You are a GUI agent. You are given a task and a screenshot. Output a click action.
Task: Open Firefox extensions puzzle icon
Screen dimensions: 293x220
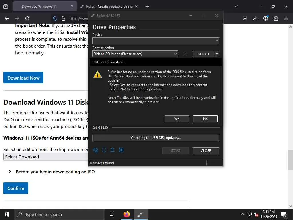[276, 18]
